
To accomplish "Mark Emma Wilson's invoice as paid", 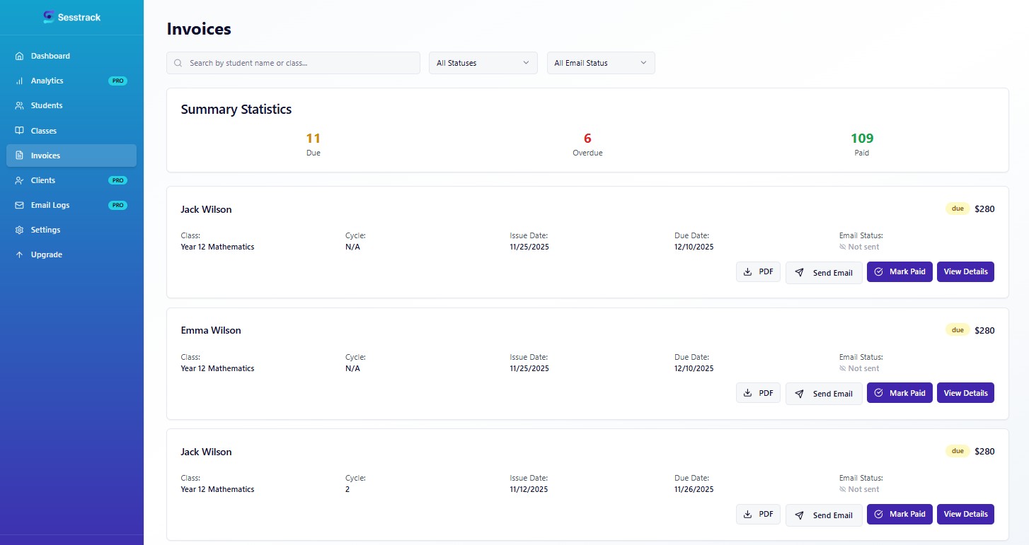I will click(899, 393).
